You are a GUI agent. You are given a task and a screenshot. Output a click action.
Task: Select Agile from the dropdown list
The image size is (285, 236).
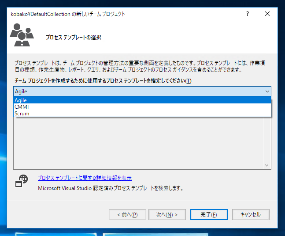[142, 100]
